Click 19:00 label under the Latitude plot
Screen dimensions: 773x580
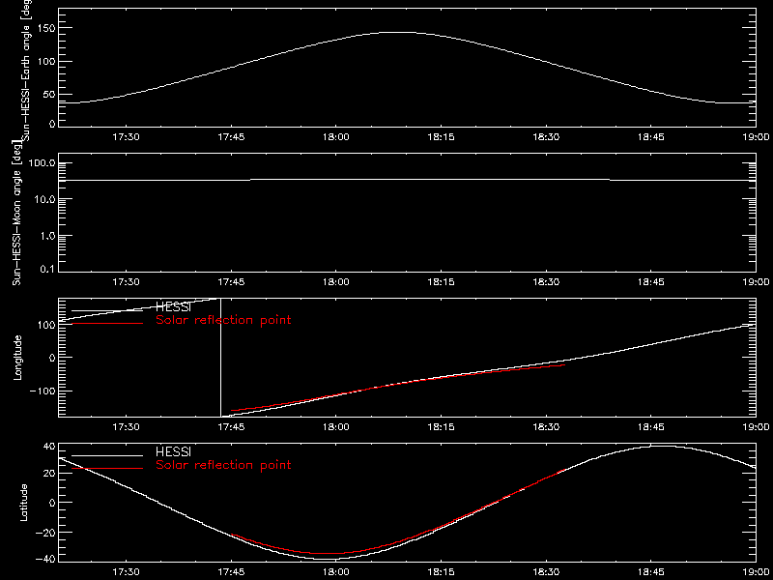[x=756, y=572]
